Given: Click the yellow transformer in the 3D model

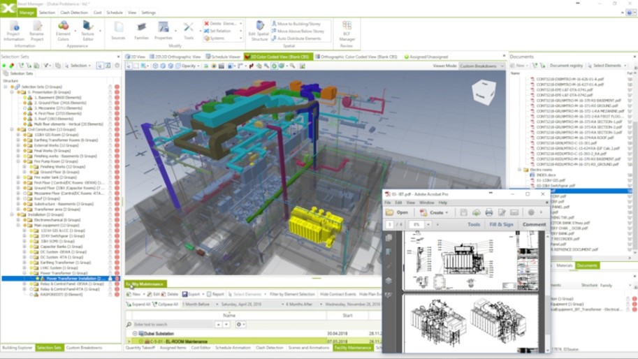Looking at the screenshot, I should [x=315, y=226].
